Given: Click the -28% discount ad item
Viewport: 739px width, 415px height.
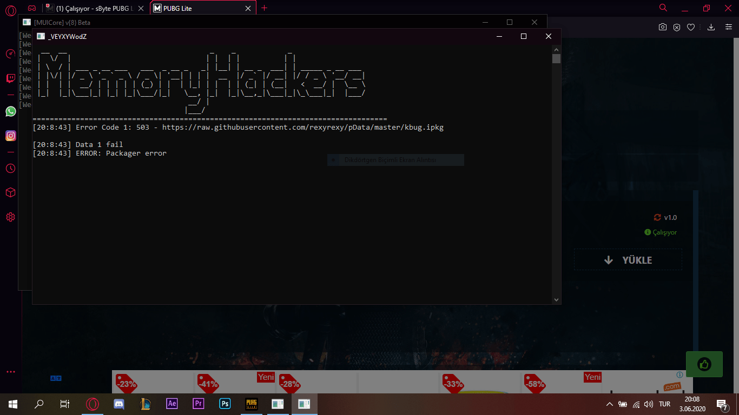Looking at the screenshot, I should click(316, 382).
